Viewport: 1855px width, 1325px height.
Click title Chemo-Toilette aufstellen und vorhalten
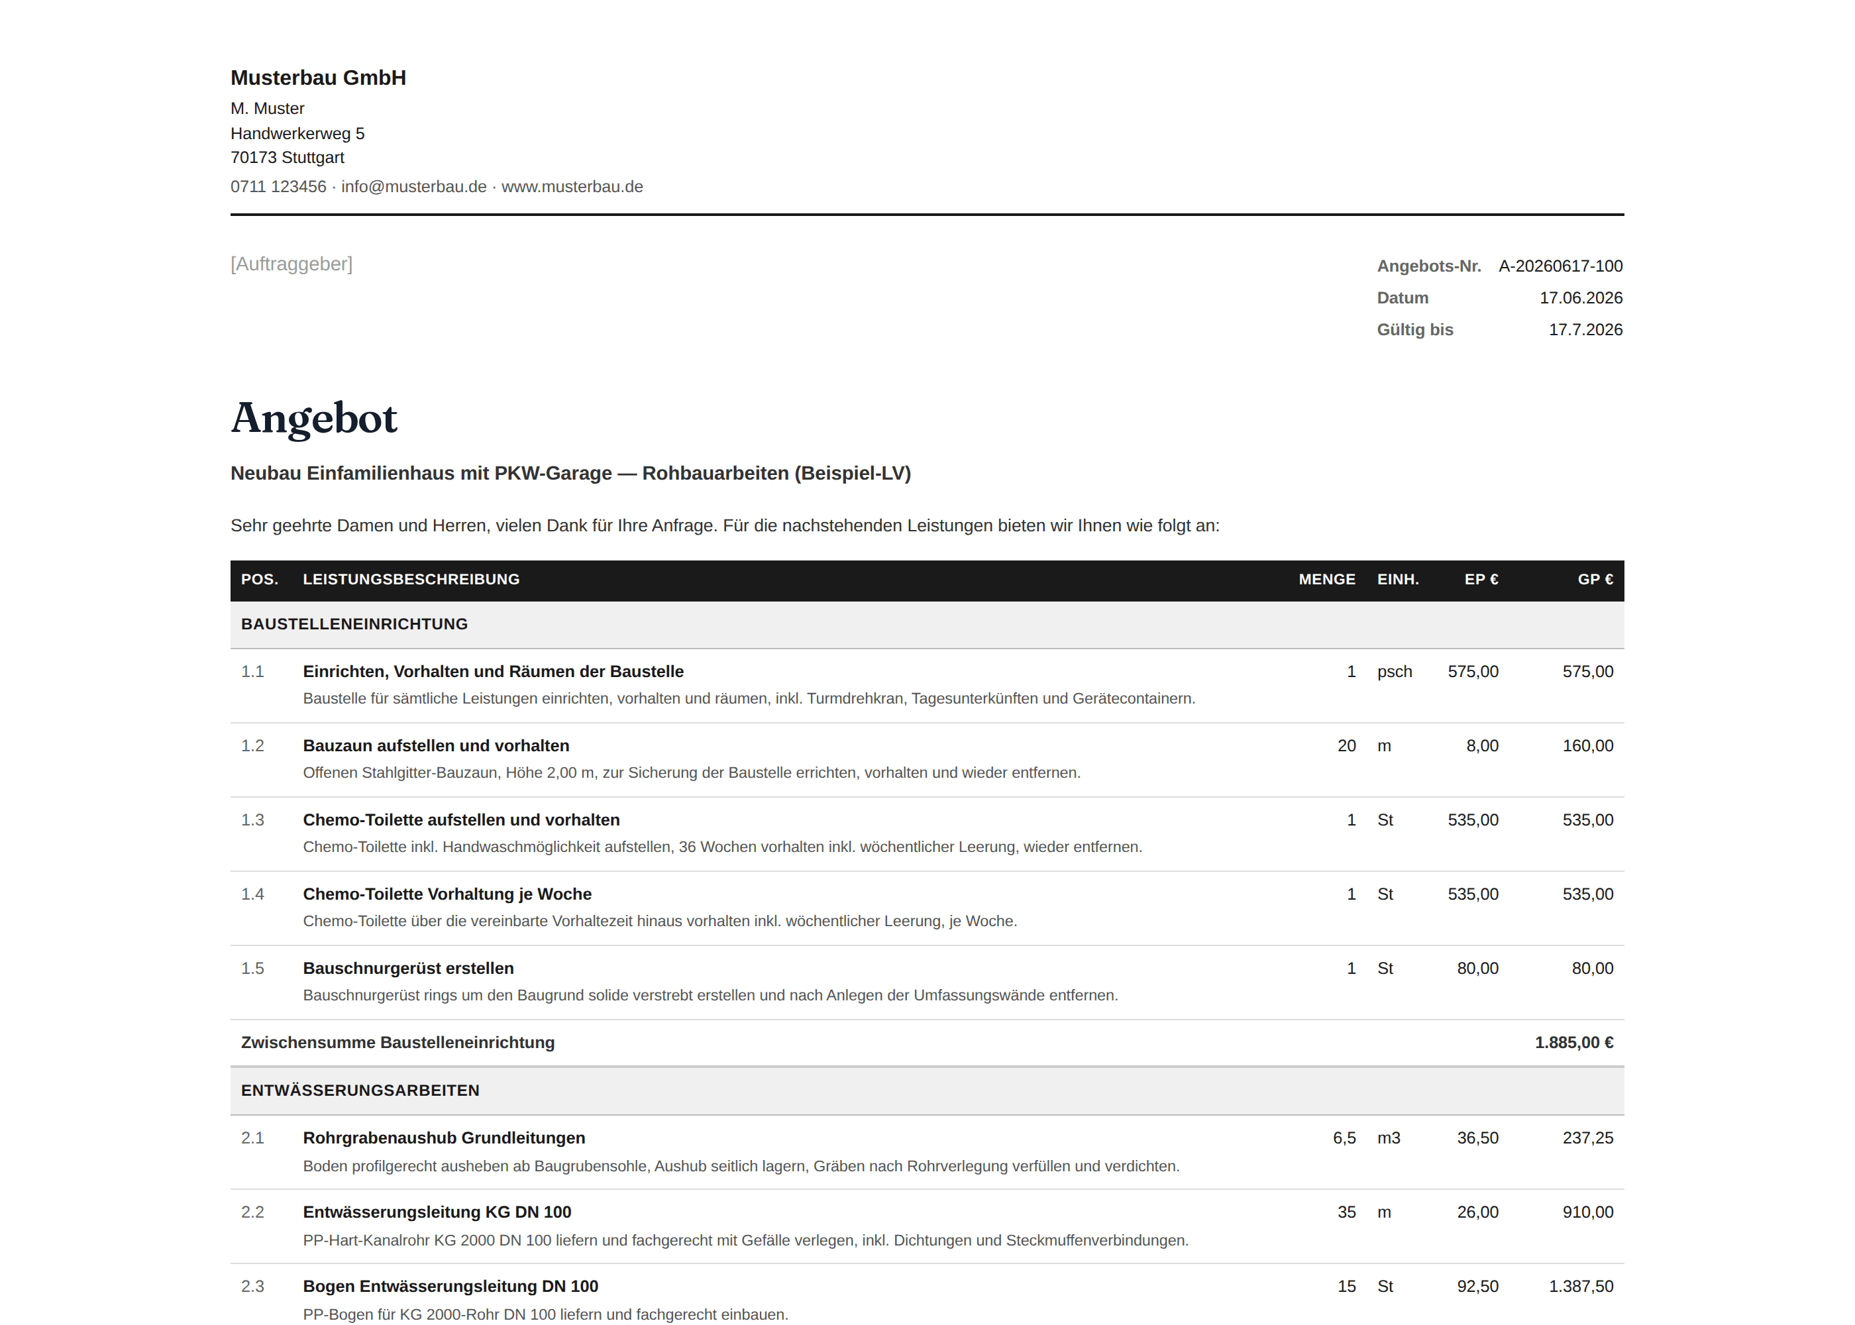(x=461, y=820)
